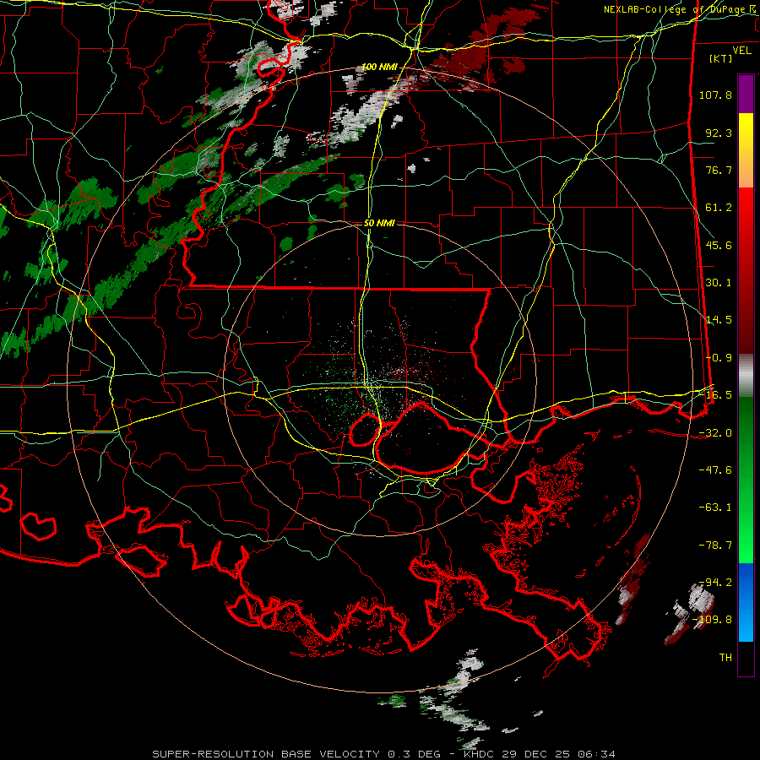The height and width of the screenshot is (760, 760).
Task: Pick the blue segment of velocity color bar
Action: [x=746, y=602]
